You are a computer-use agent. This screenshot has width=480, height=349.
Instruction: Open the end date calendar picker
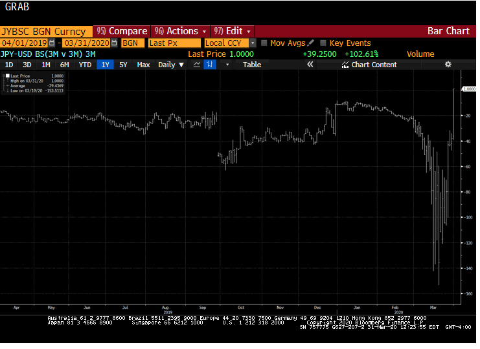[x=114, y=43]
